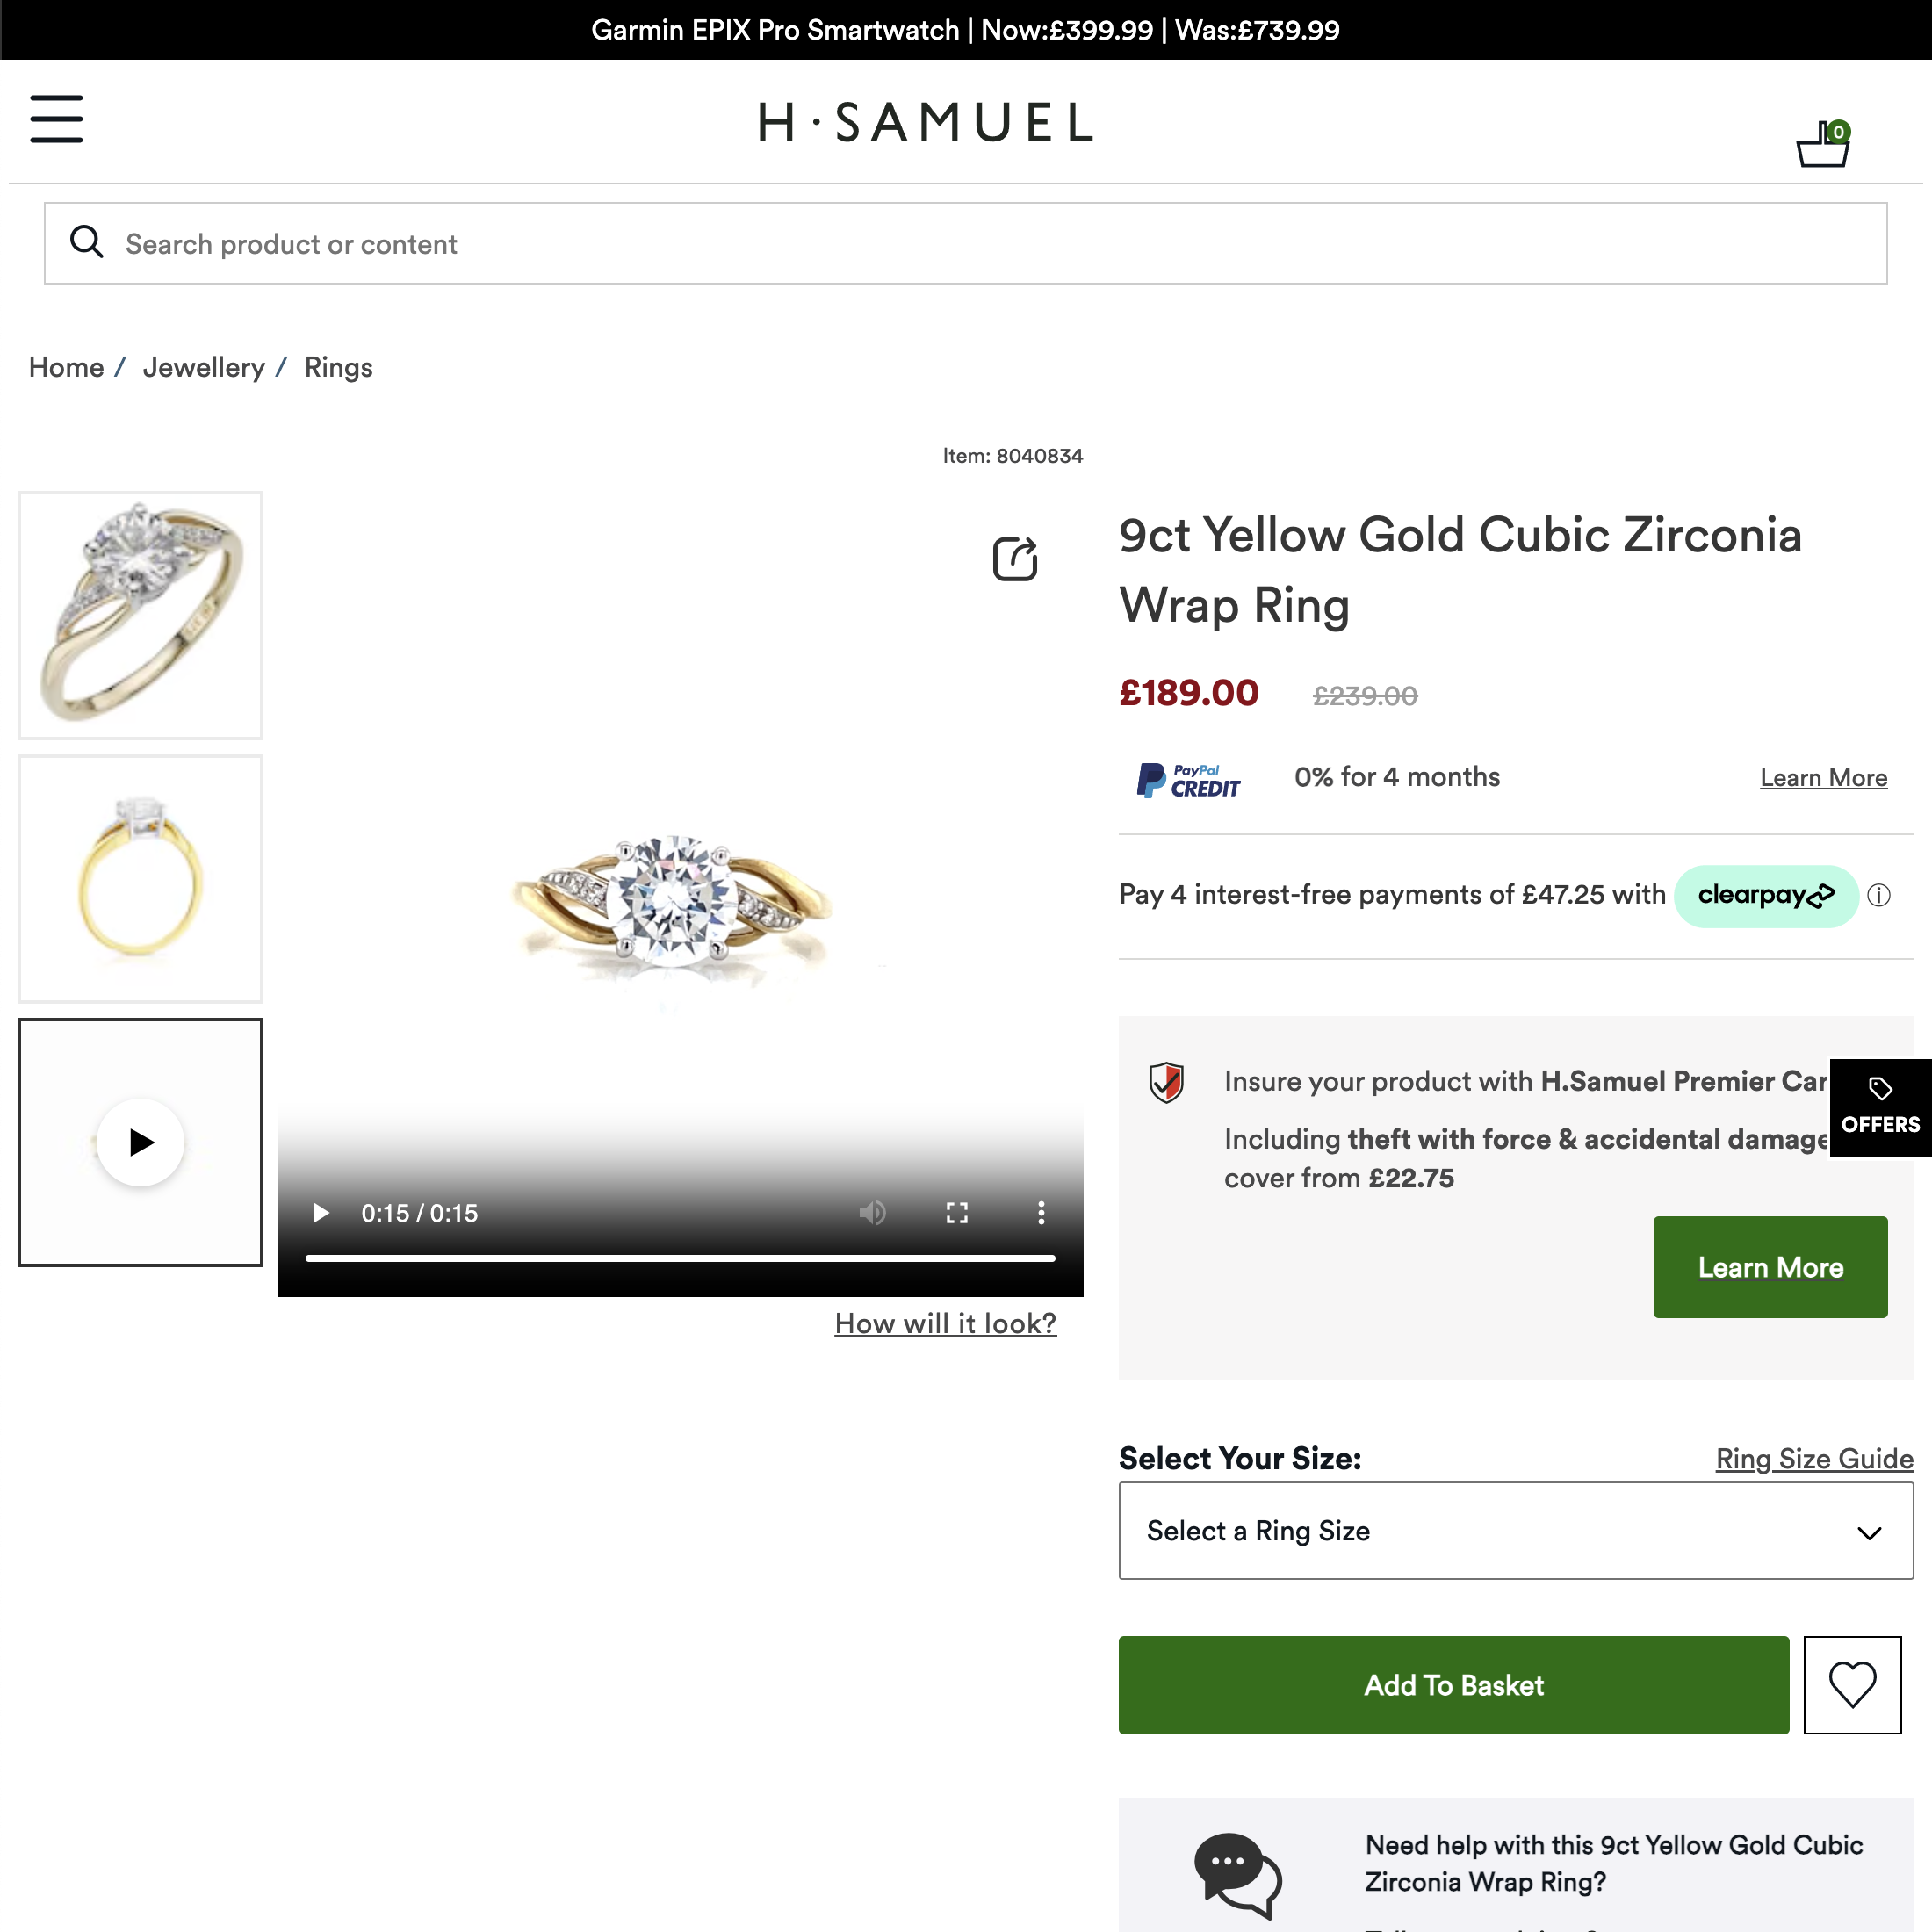This screenshot has height=1932, width=1932.
Task: Play the product video
Action: pyautogui.click(x=321, y=1213)
